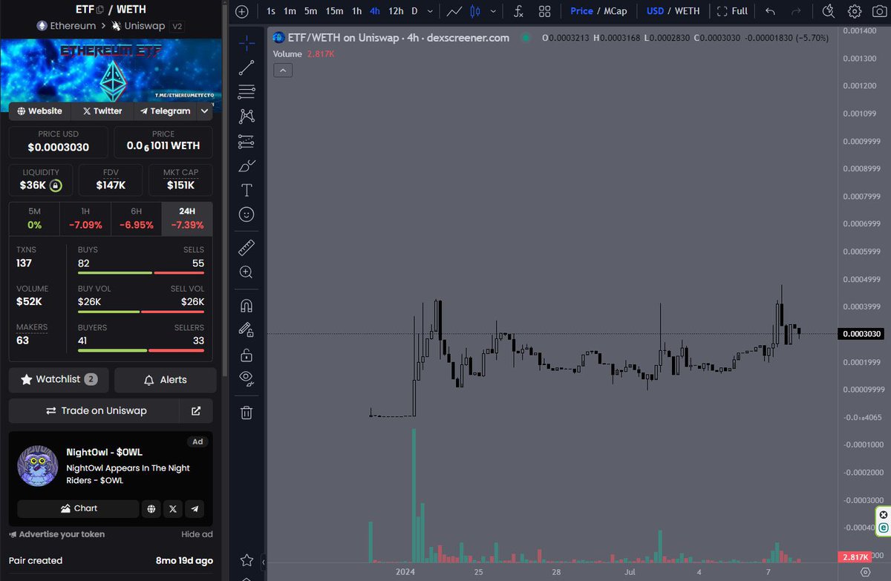Click Advertise your token link
The width and height of the screenshot is (891, 581).
click(57, 534)
